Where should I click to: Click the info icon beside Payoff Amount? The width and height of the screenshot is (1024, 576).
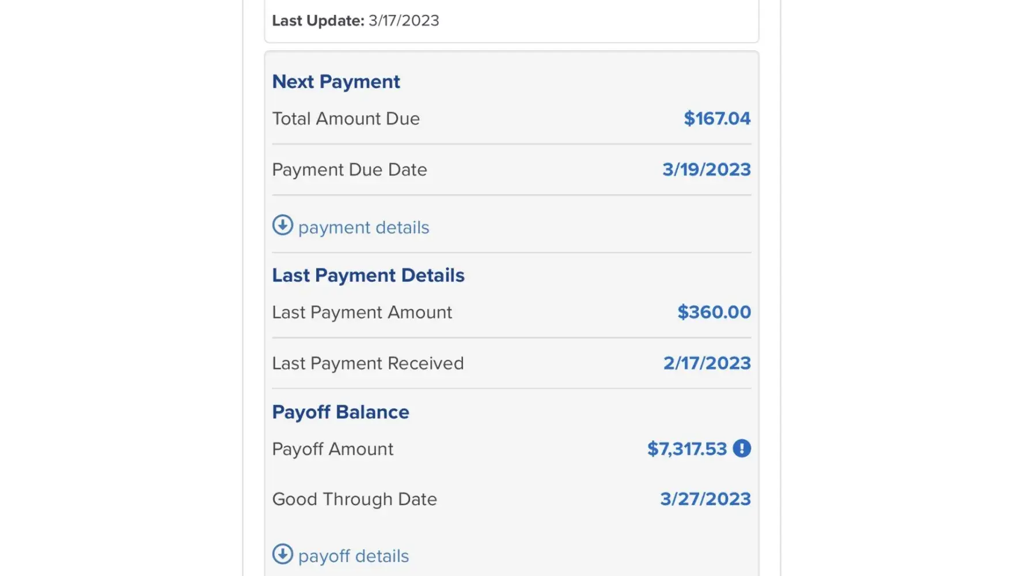[742, 448]
